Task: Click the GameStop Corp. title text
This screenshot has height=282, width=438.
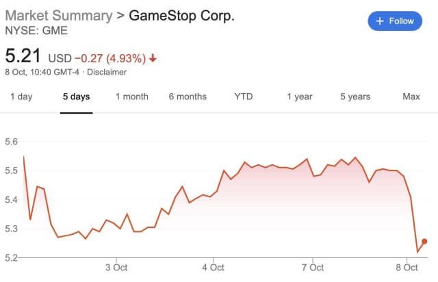Action: click(x=181, y=15)
